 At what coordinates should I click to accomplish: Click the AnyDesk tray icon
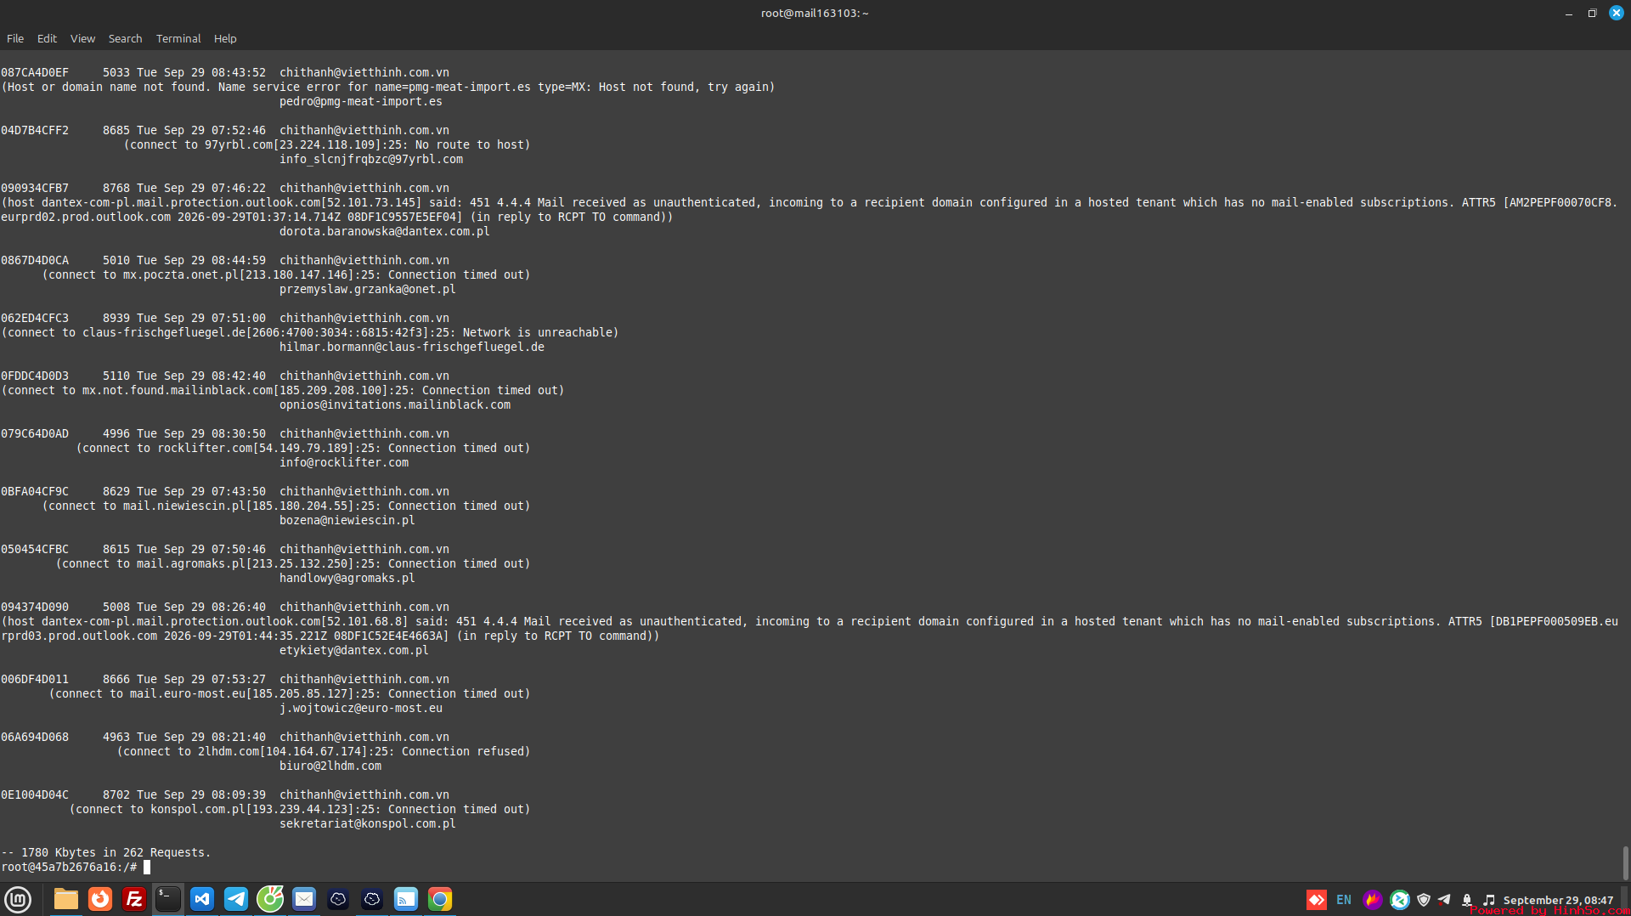[1316, 900]
